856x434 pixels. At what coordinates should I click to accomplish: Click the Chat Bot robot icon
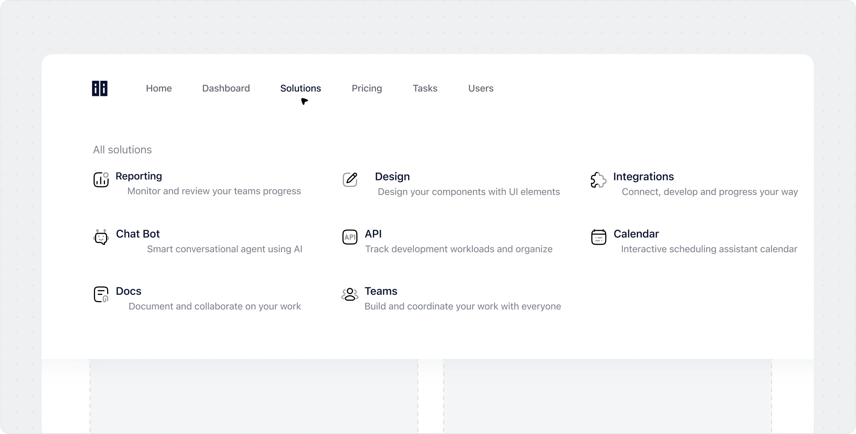click(101, 237)
